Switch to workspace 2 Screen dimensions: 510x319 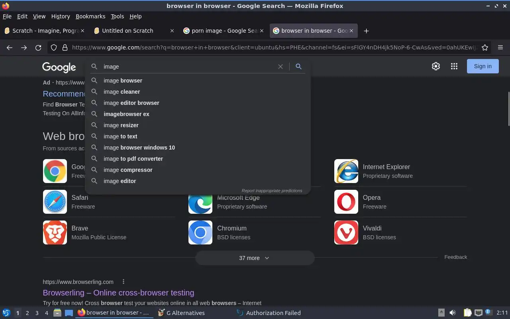(27, 313)
